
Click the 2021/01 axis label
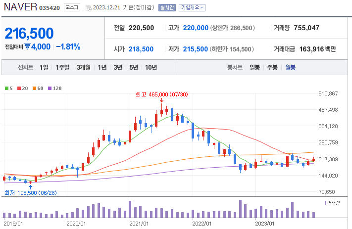[139, 224]
